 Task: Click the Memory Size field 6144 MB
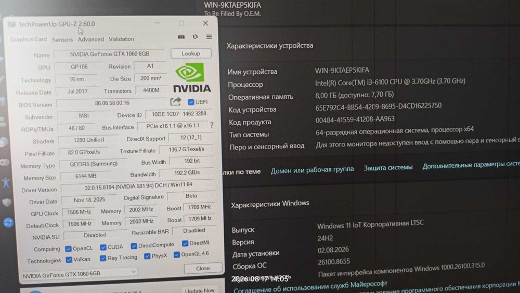[86, 176]
